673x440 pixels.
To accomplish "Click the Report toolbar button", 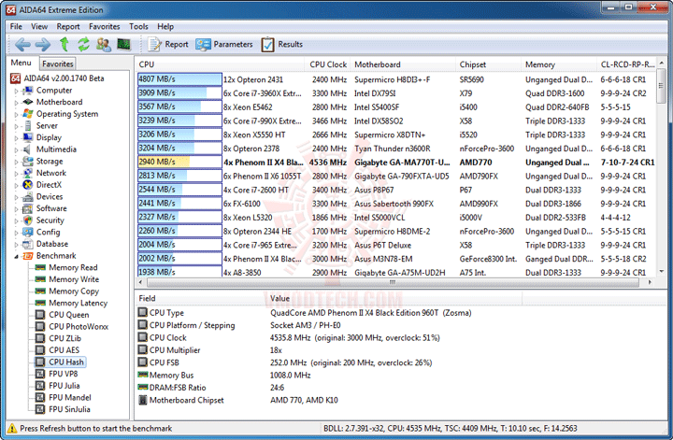I will pos(168,44).
